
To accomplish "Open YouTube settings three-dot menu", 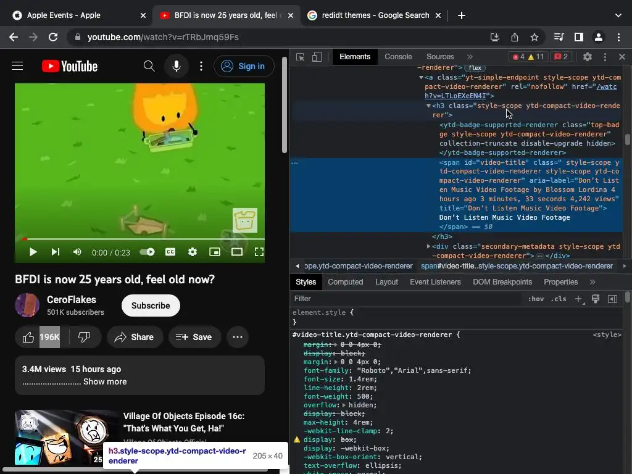I will (201, 65).
